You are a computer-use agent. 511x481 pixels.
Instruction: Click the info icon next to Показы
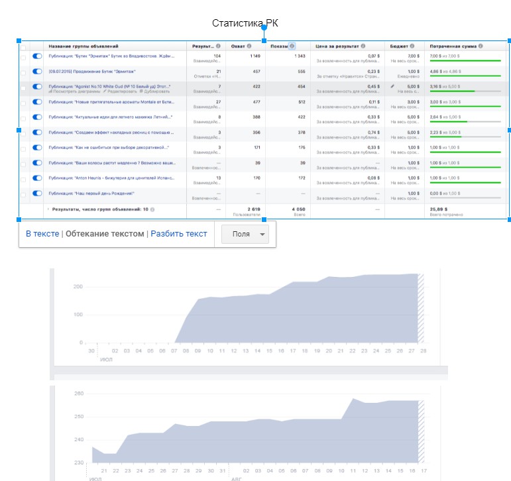pos(292,46)
